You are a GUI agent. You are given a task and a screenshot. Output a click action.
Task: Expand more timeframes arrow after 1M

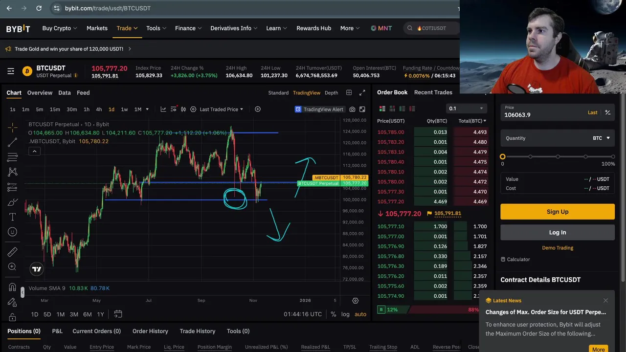click(x=147, y=109)
